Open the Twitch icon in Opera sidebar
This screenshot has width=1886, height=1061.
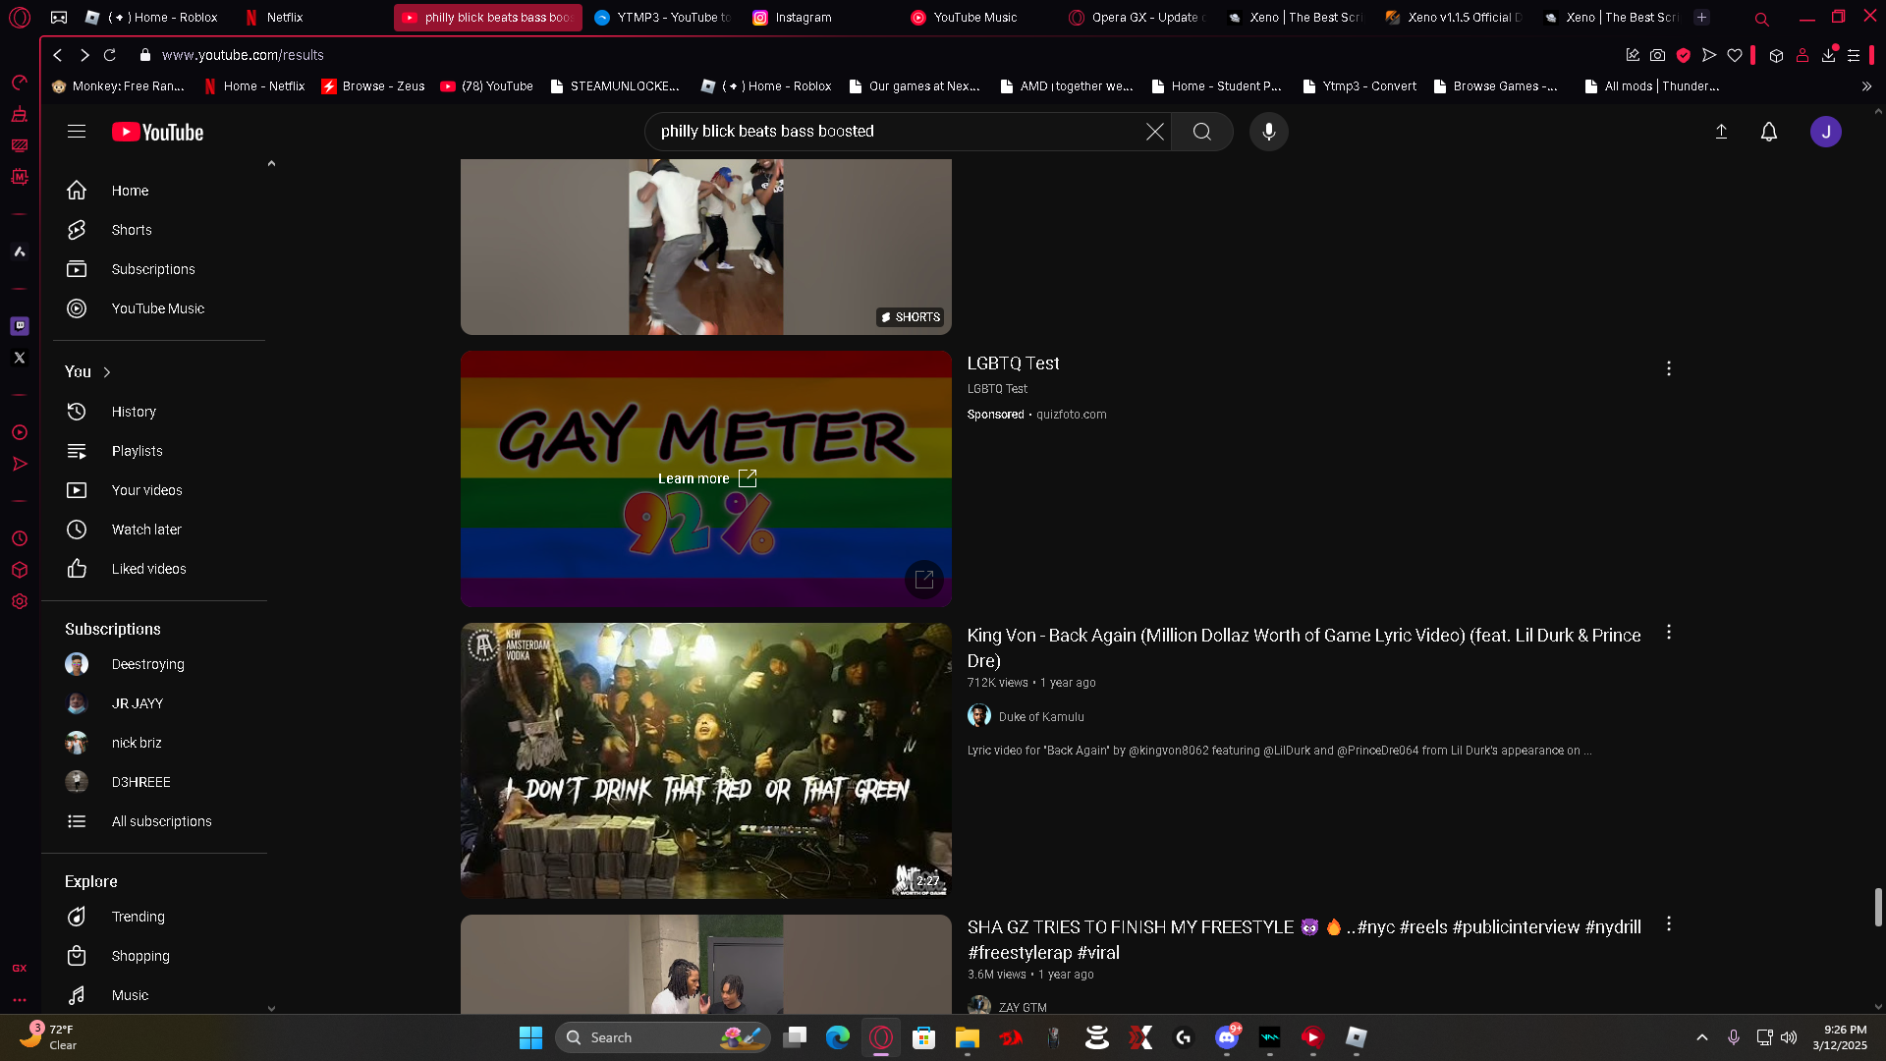(x=20, y=326)
